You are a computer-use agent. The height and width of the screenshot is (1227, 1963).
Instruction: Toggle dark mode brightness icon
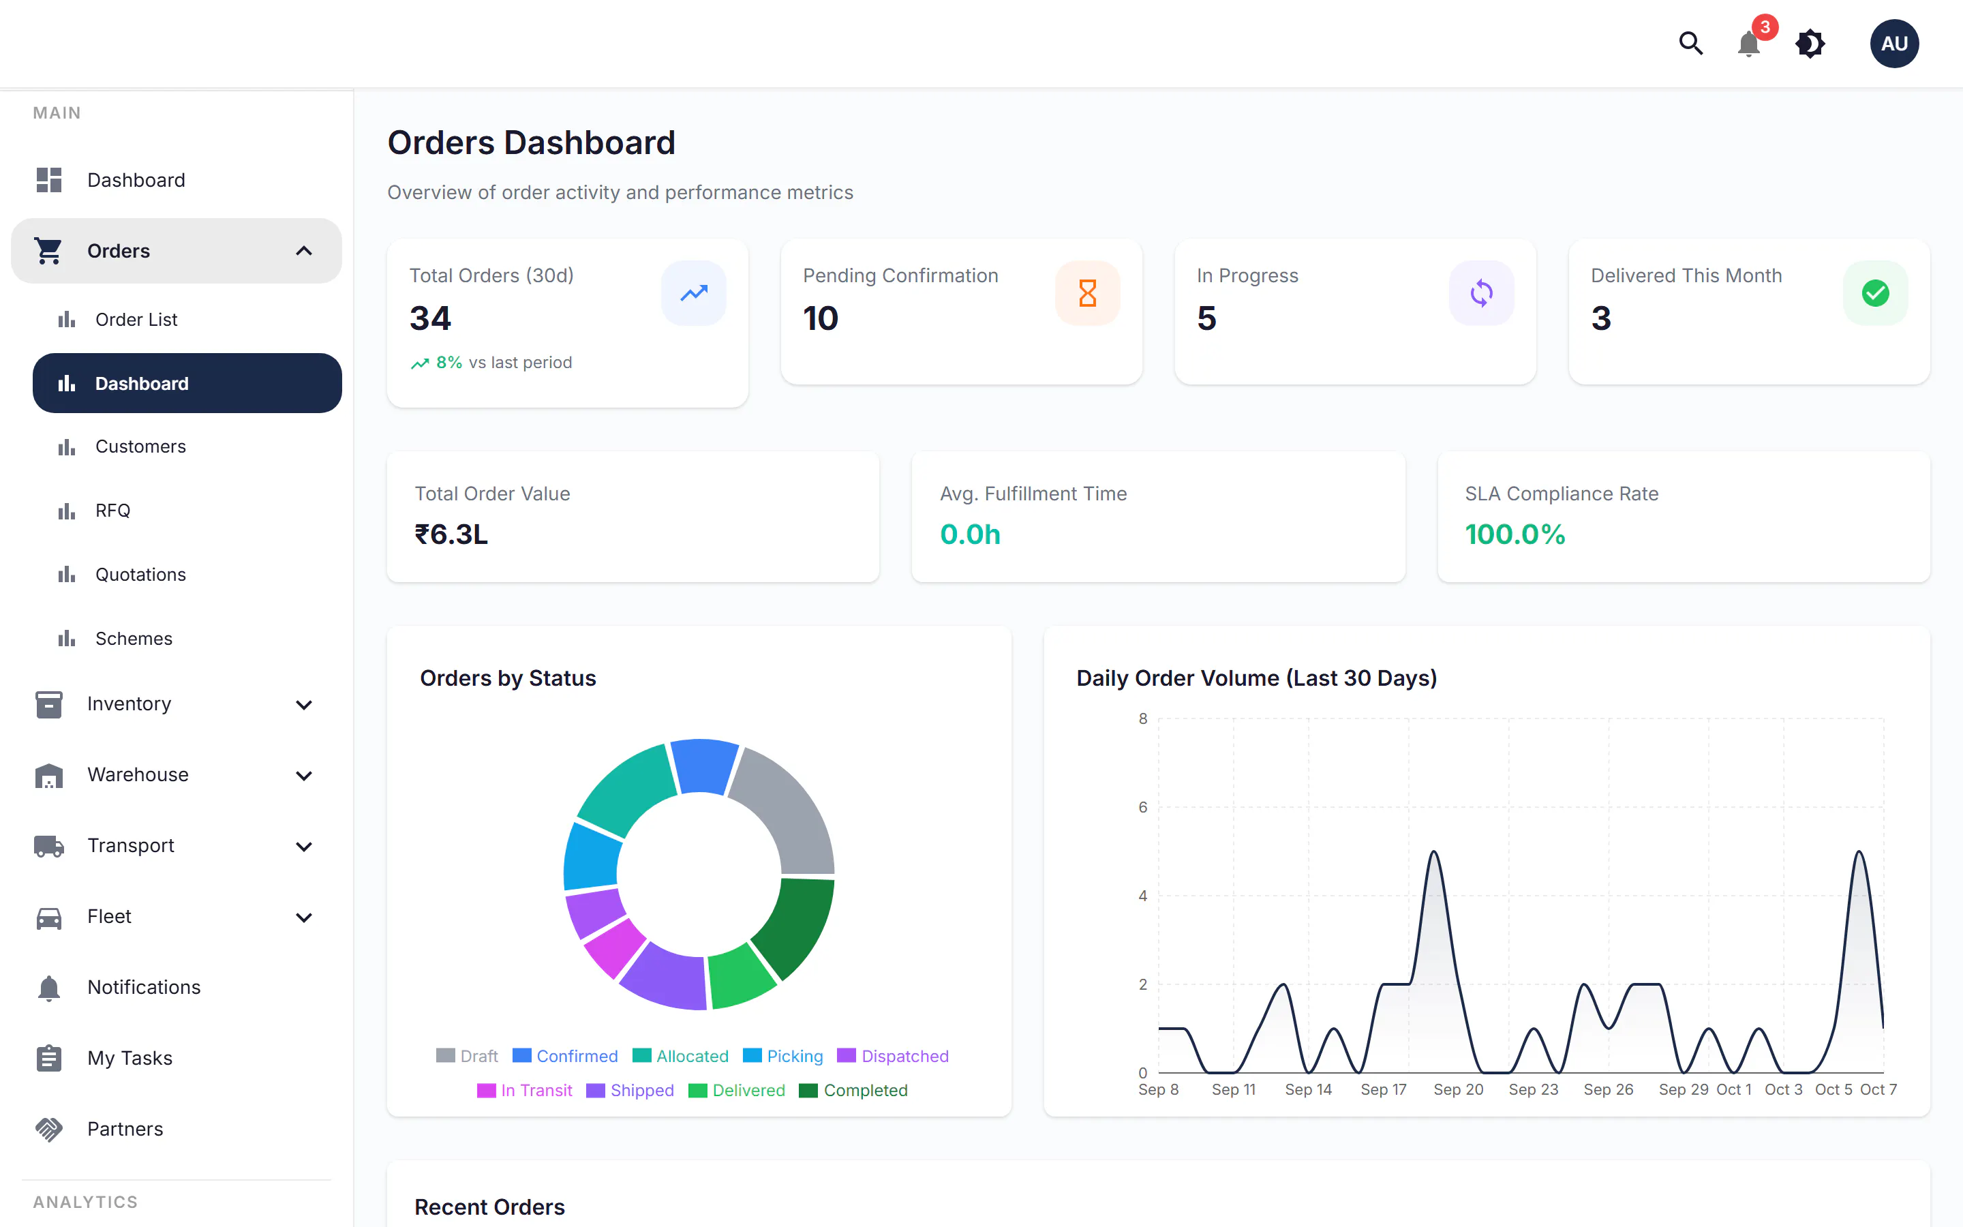(1810, 43)
